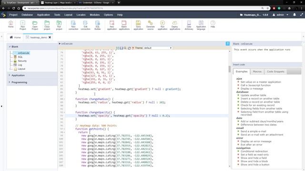Open Application language tool
Image resolution: width=305 pixels, height=171 pixels.
(x=201, y=25)
